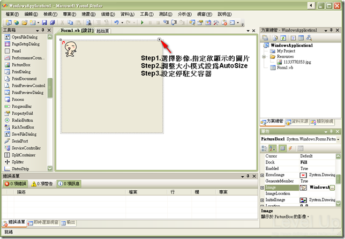
Task: Click the toolbox vertical scrollbar thumb
Action: 50,87
